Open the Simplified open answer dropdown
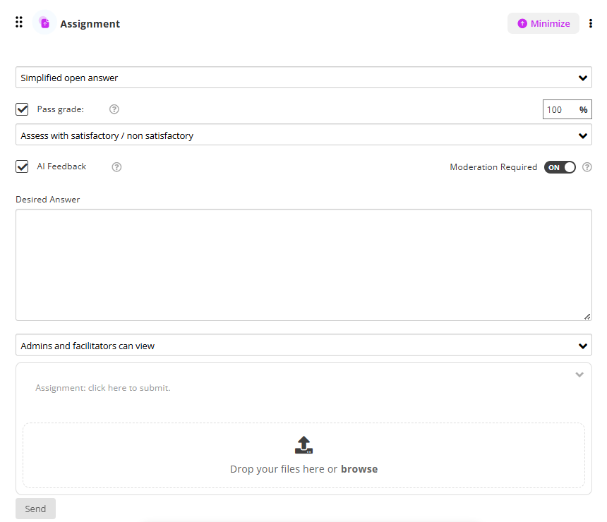Viewport: 607px width, 522px height. (x=303, y=78)
